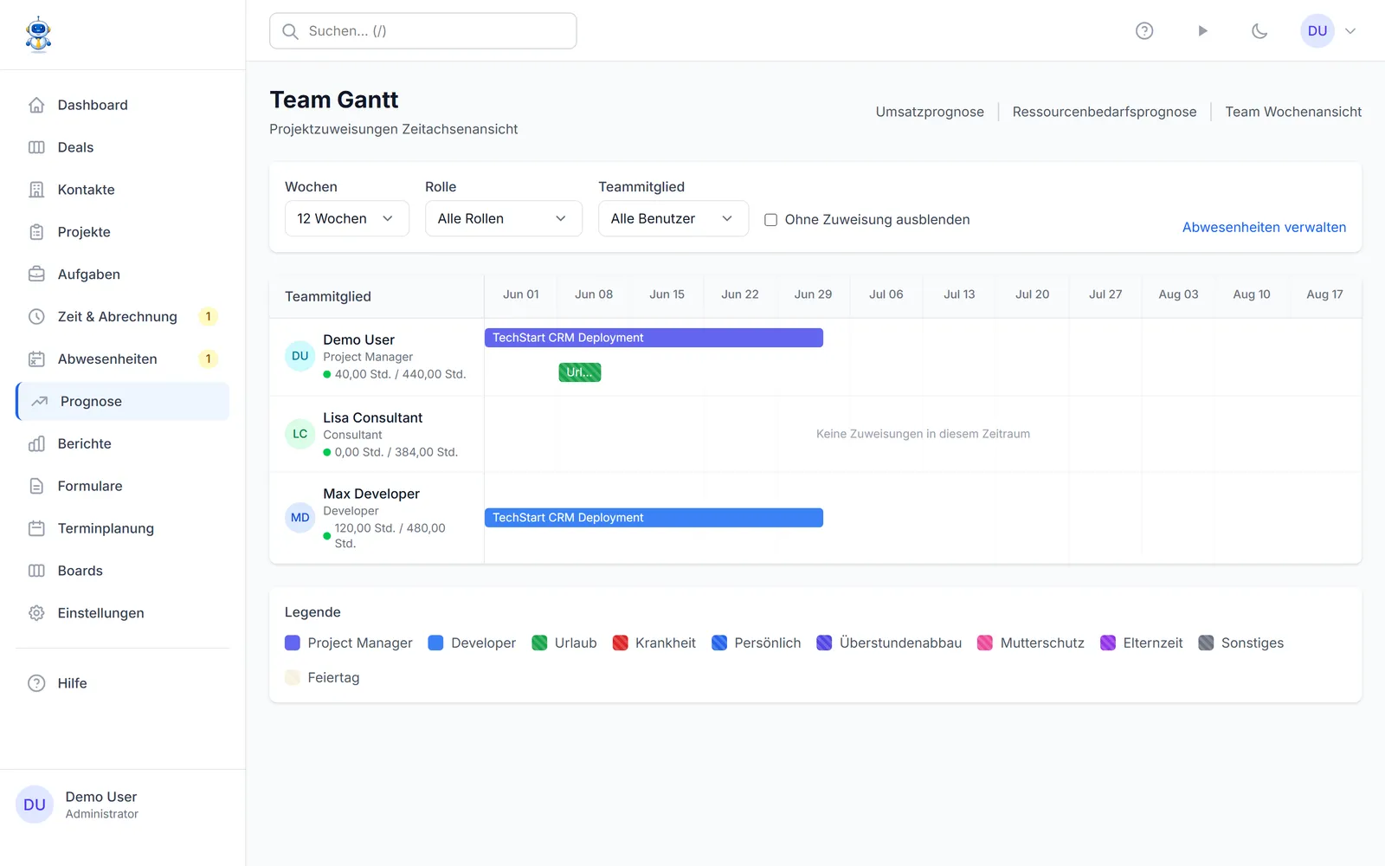
Task: Click Max Developer name
Action: (x=371, y=494)
